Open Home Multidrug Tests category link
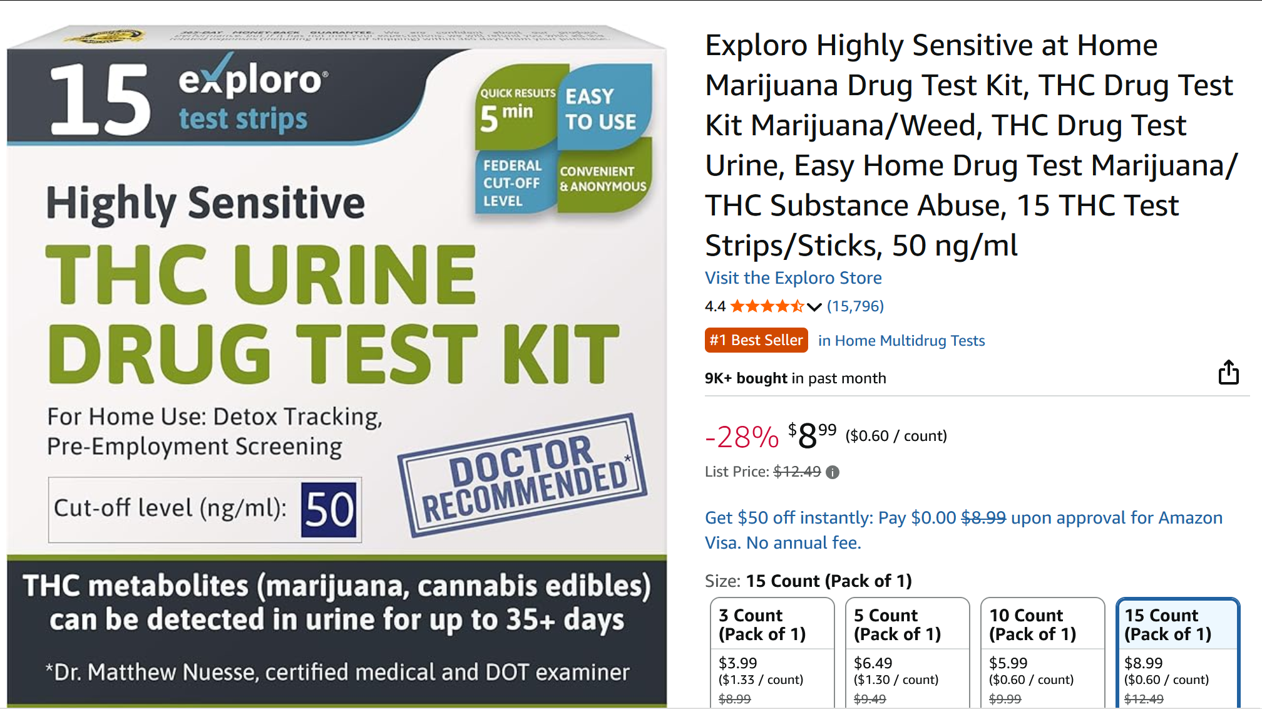 [x=901, y=341]
